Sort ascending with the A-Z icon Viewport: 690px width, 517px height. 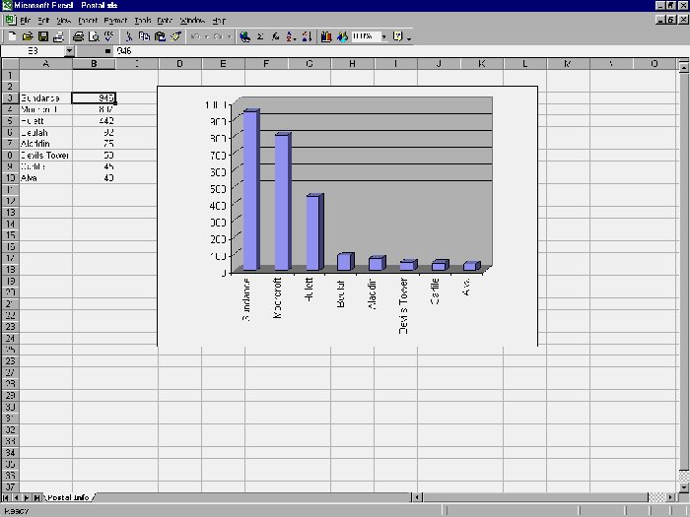point(291,36)
